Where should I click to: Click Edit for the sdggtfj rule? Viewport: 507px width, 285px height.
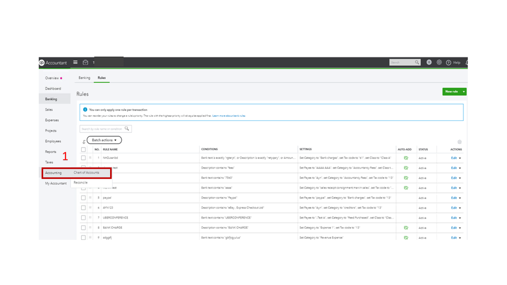[x=454, y=237]
